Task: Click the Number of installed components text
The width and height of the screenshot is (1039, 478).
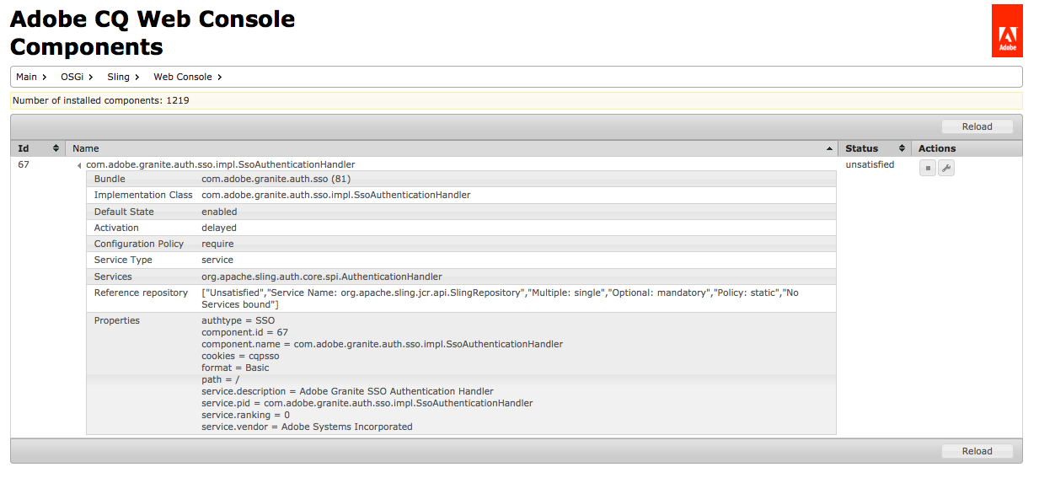Action: click(100, 100)
